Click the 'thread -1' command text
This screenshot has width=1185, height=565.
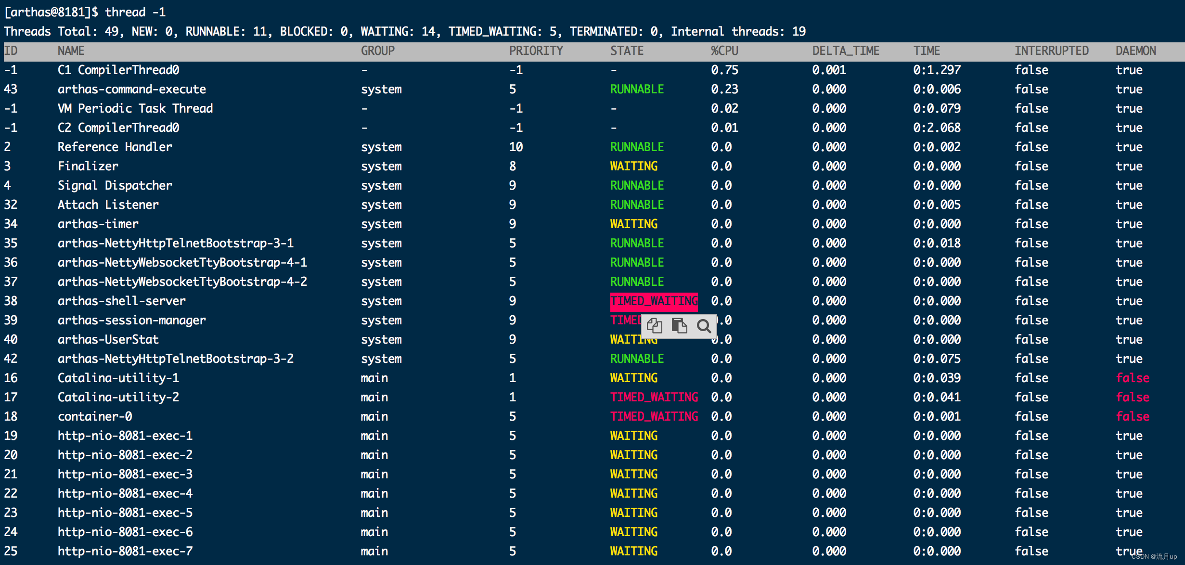pos(135,12)
